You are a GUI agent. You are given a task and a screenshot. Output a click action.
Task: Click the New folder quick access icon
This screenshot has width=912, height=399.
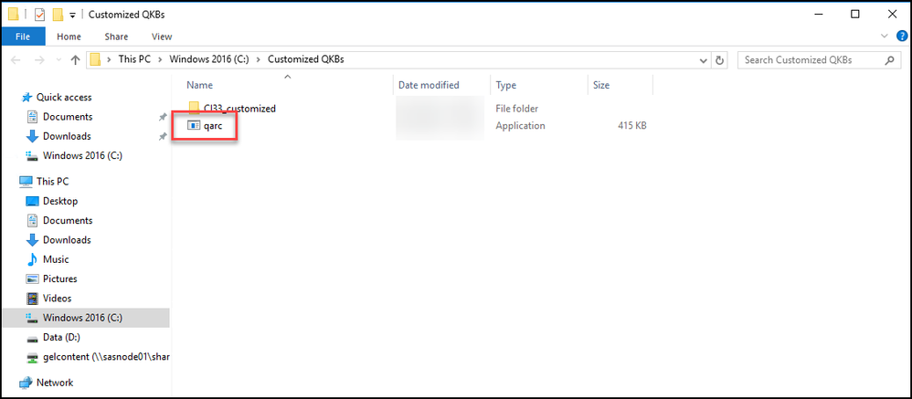tap(58, 15)
